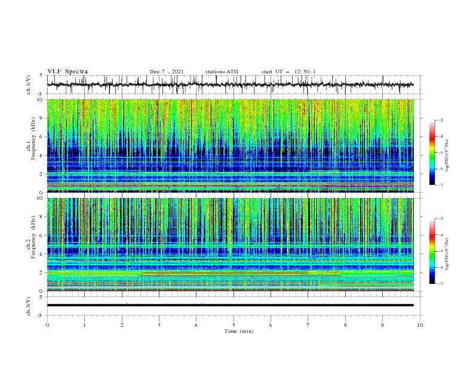Click the lower 'log(PSD)(V²/Hz)' color bar label
Viewport: 473px width, 365px height.
[x=447, y=253]
